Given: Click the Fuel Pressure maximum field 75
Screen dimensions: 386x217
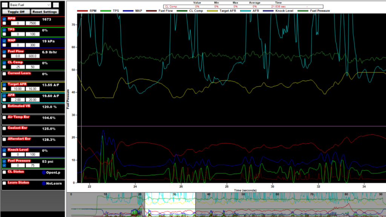Looking at the screenshot, I should click(32, 165).
